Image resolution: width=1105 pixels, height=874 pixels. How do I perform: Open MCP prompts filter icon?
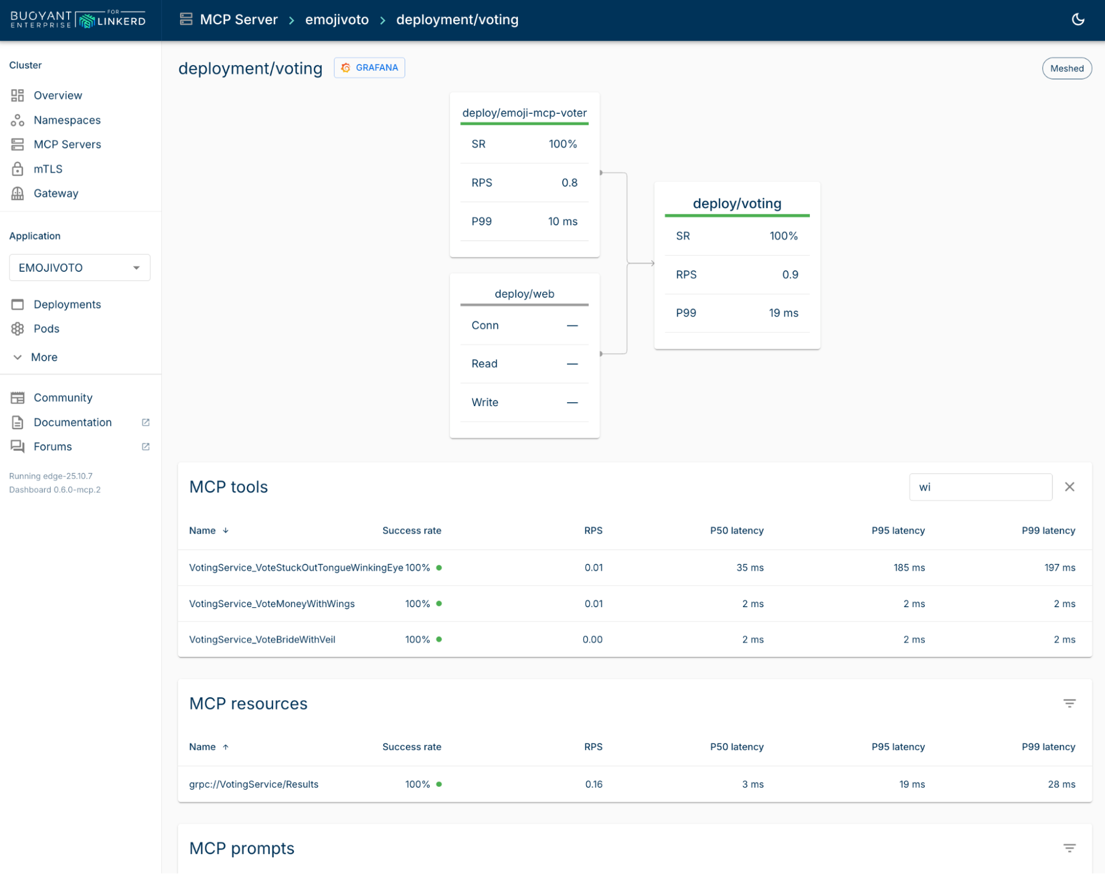point(1069,848)
